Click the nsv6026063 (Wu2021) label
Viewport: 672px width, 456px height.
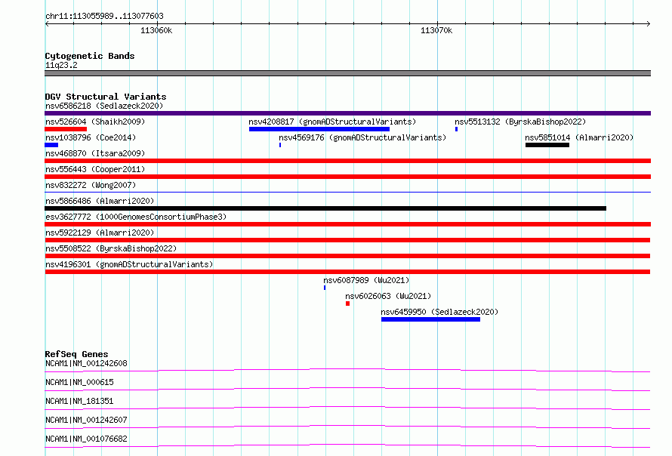388,296
